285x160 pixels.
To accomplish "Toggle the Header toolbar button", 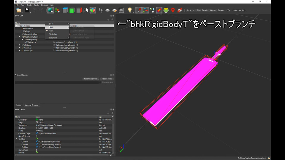I will pos(213,10).
